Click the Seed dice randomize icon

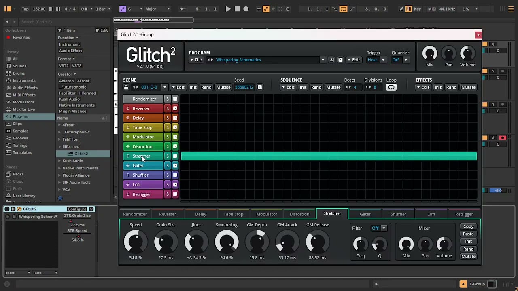260,87
